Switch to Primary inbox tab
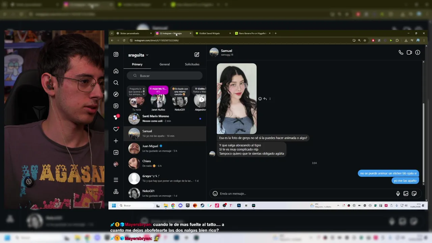Image resolution: width=432 pixels, height=243 pixels. coord(137,64)
